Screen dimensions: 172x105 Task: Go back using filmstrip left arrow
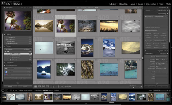pyautogui.click(x=13, y=90)
